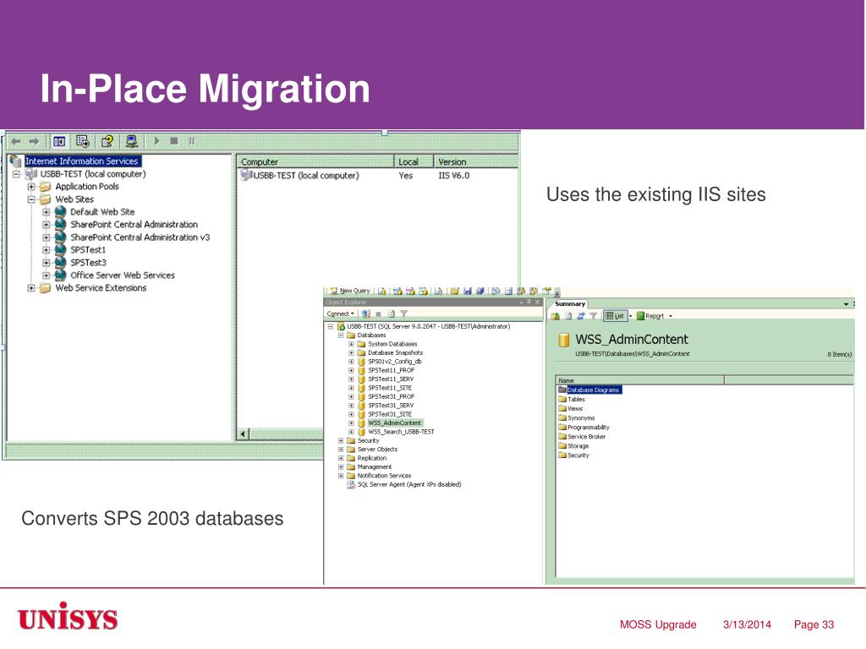Switch to the Summary tab

(x=570, y=304)
